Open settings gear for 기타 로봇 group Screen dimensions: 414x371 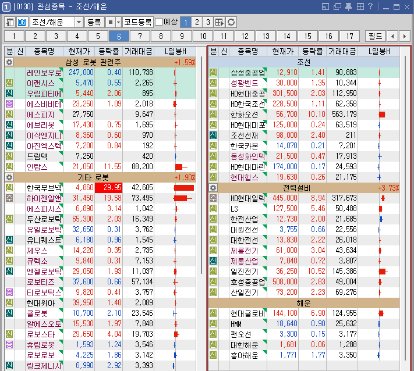9,177
